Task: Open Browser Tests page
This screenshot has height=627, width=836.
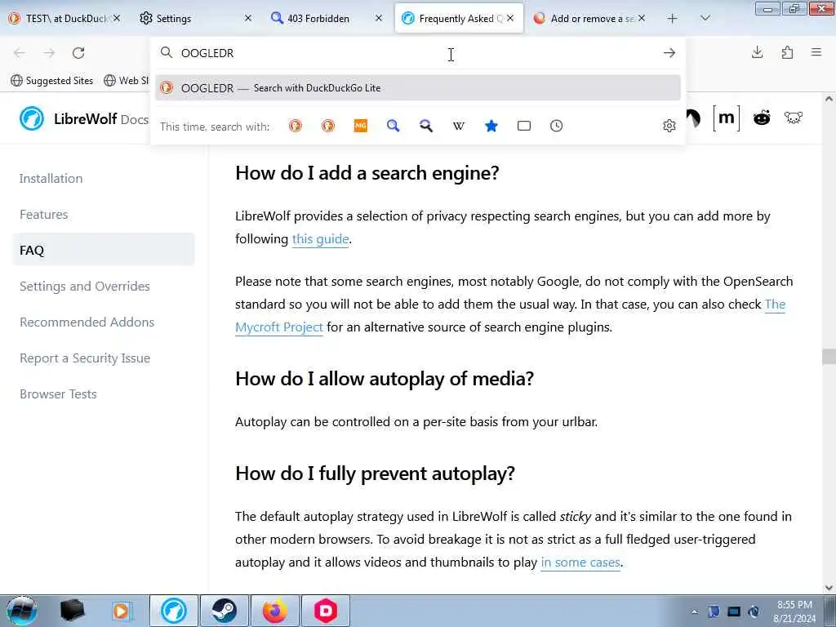Action: (58, 394)
